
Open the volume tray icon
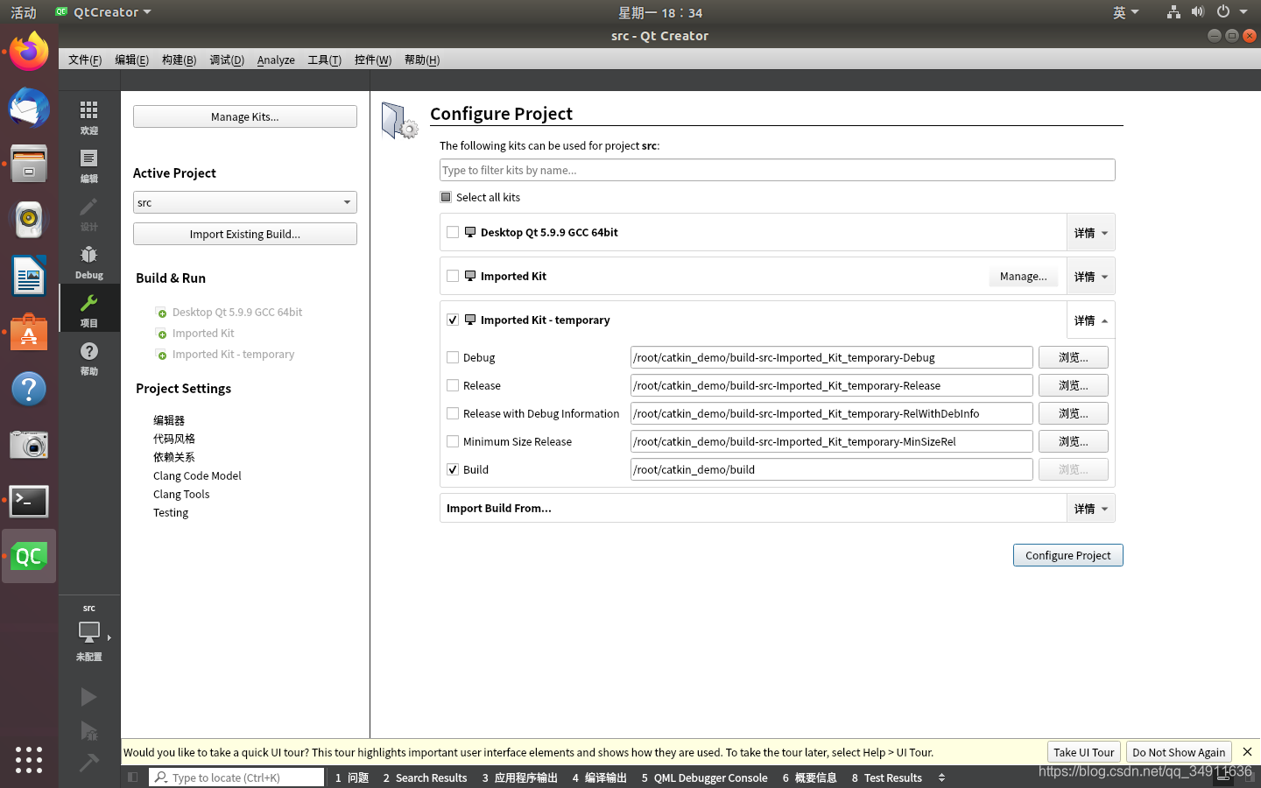point(1198,12)
